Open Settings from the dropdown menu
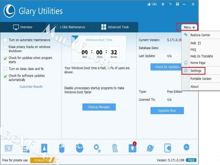This screenshot has width=220, height=165. tap(201, 71)
